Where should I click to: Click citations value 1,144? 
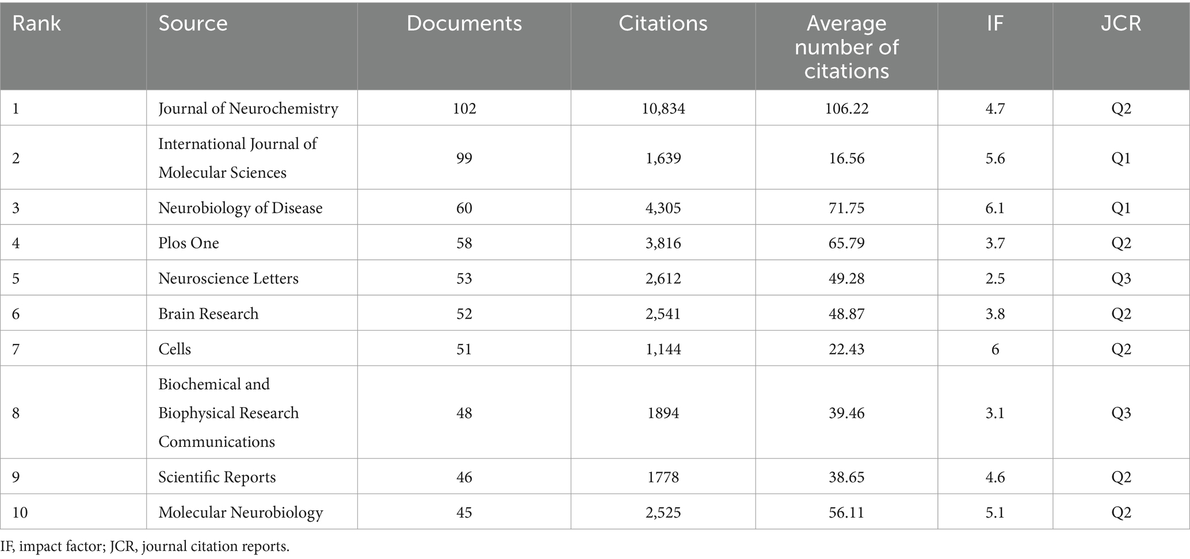(x=663, y=350)
